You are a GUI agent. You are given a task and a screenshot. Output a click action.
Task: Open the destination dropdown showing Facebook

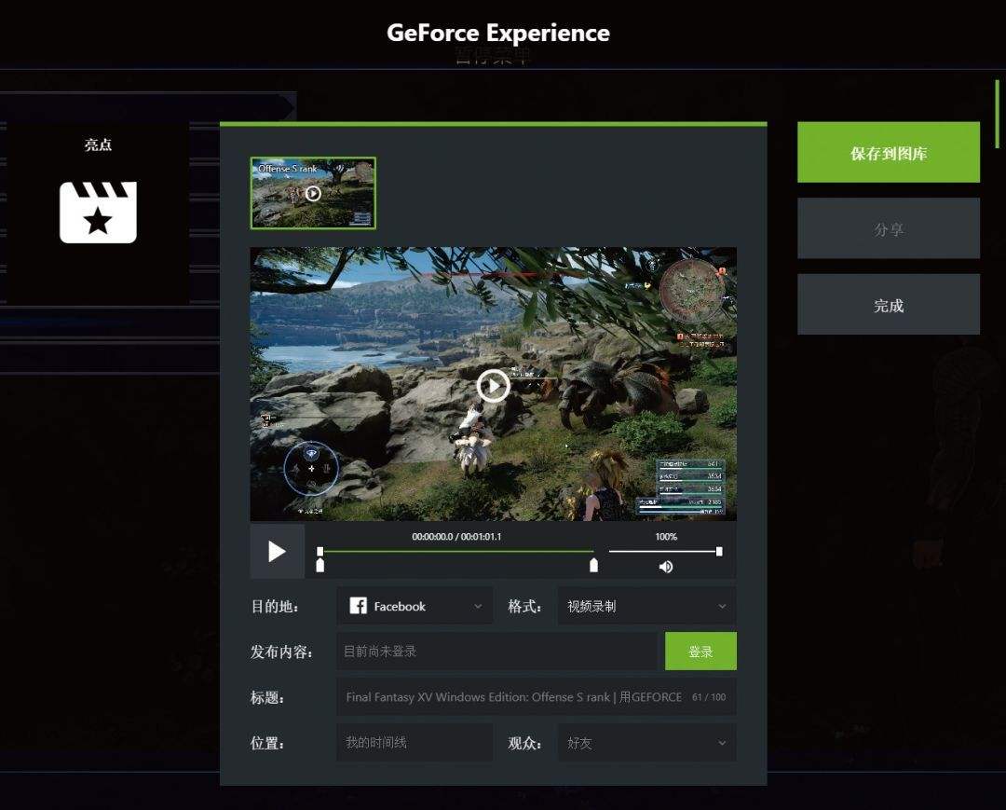pyautogui.click(x=415, y=606)
